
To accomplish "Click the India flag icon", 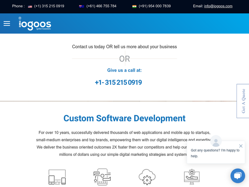I will point(134,6).
